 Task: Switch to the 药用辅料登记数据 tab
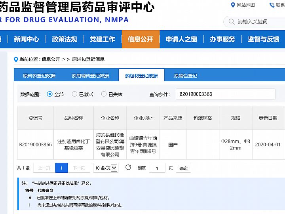click(x=90, y=76)
